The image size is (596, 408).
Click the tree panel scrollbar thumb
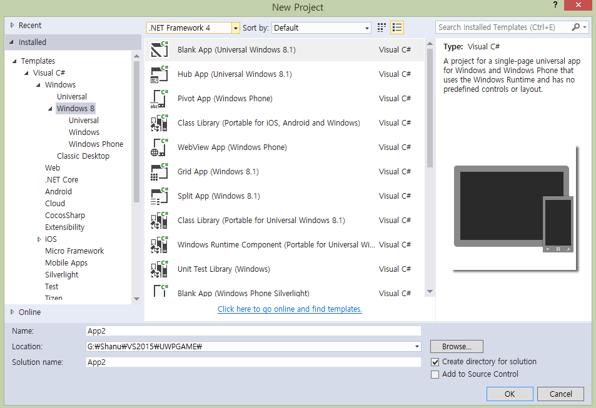(x=136, y=131)
